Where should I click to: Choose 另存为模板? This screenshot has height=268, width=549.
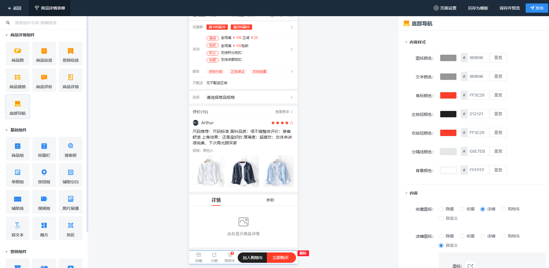(478, 8)
